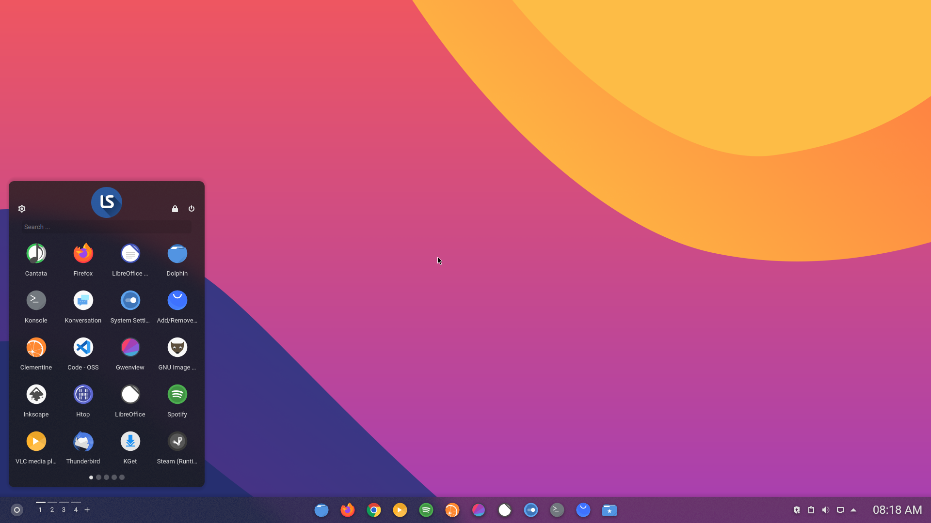Launch LibreOffice suite in the launcher grid
The image size is (931, 523).
(x=130, y=394)
